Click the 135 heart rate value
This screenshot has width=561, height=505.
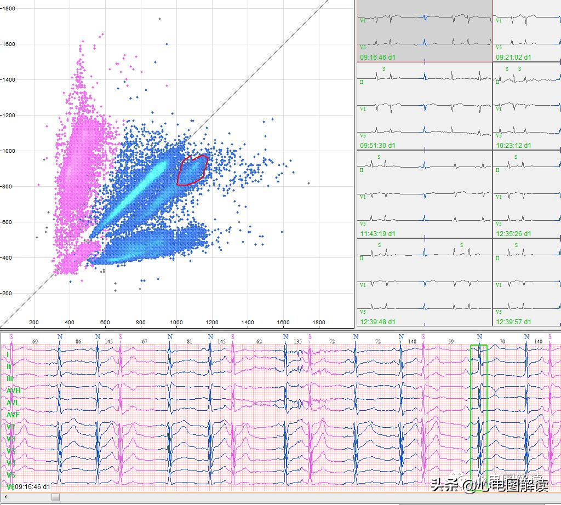[297, 342]
